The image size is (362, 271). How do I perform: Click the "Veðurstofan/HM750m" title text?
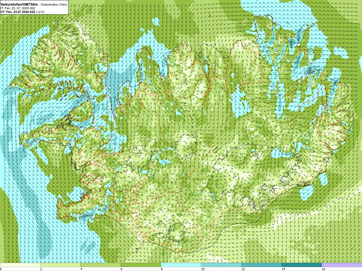coord(19,5)
